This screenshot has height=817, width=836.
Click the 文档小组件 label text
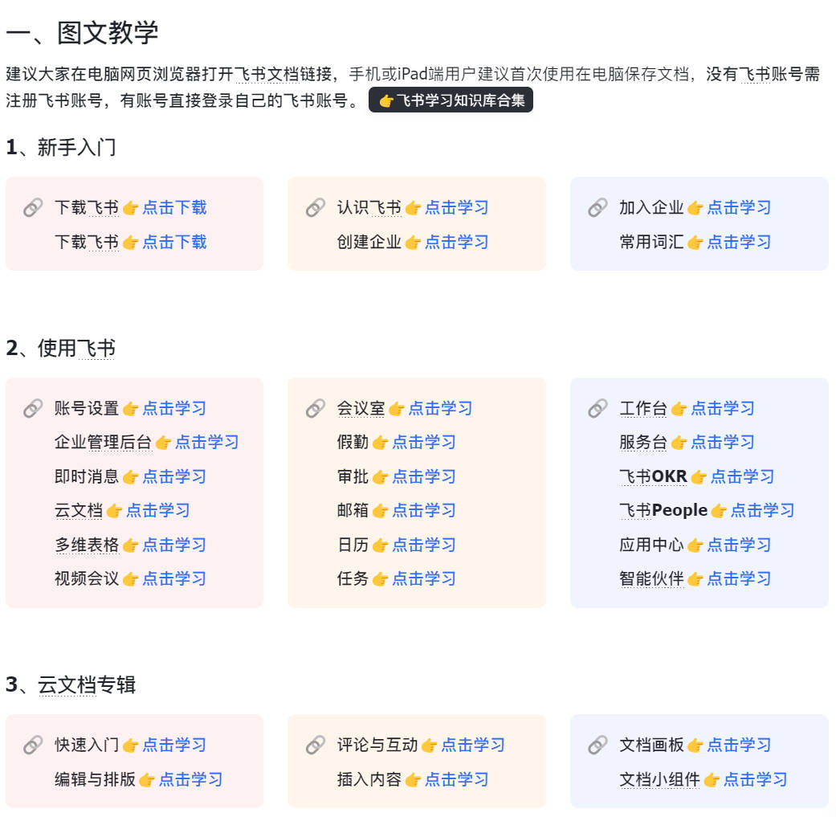pyautogui.click(x=659, y=779)
